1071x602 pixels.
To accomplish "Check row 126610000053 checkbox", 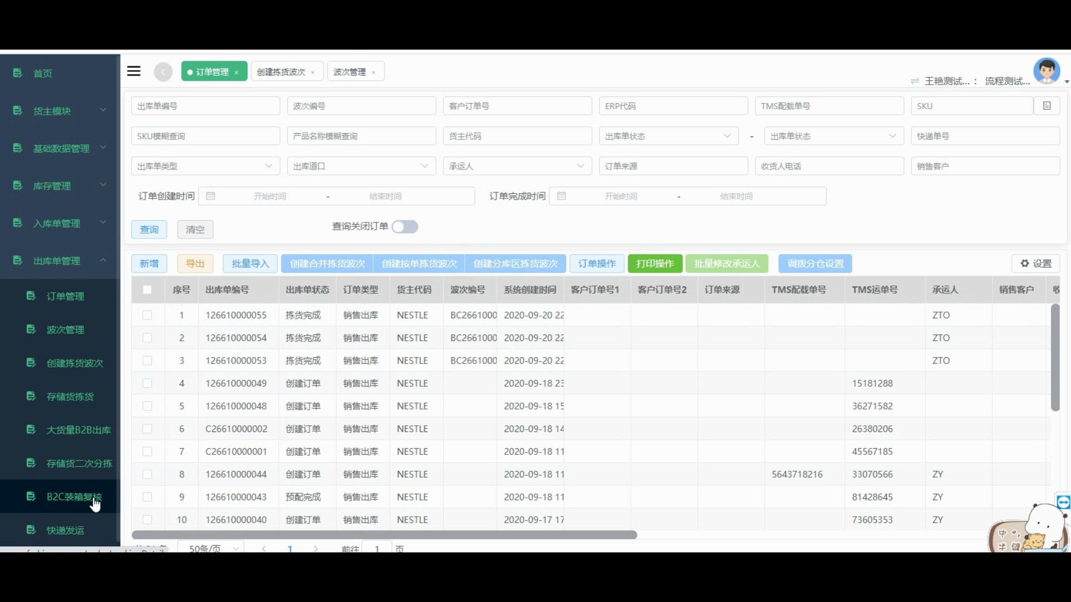I will point(147,361).
